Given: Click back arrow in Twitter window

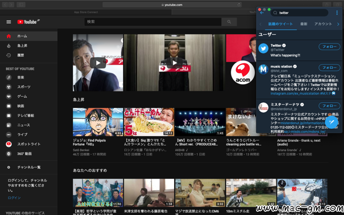Looking at the screenshot, I should (262, 13).
